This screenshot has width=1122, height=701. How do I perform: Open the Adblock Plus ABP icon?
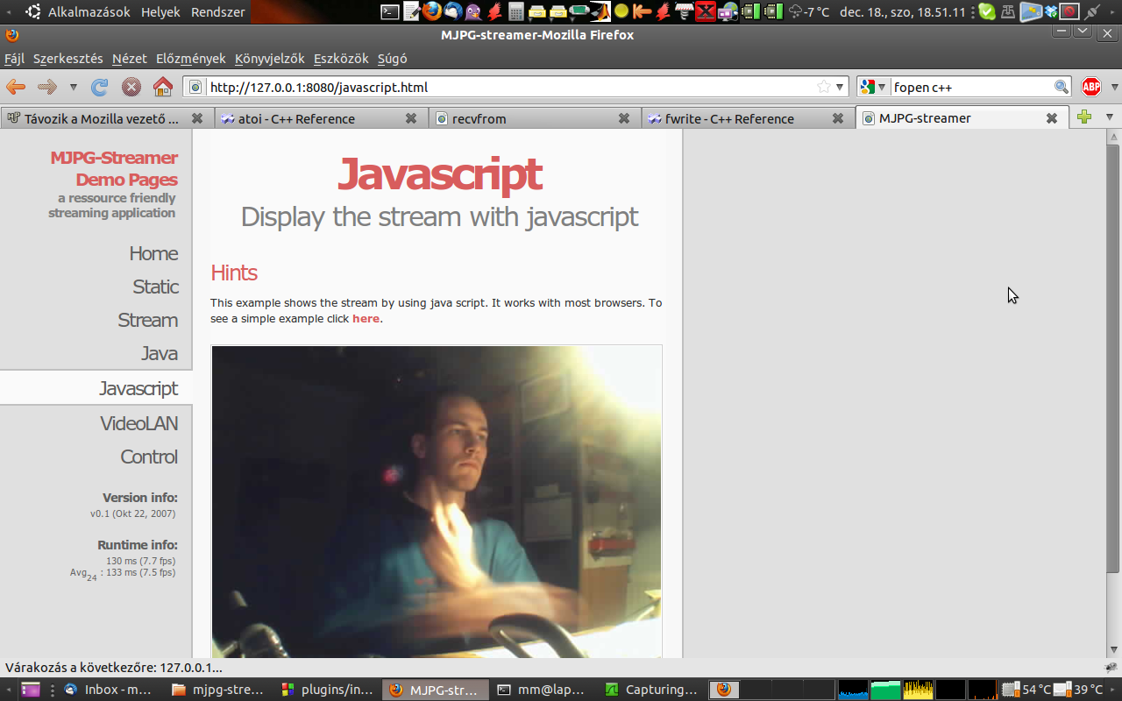[1091, 87]
